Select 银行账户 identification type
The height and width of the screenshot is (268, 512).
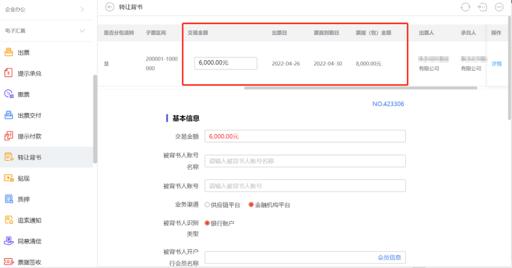[207, 223]
